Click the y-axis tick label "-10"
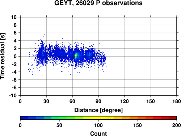The image size is (181, 136). pos(13,95)
